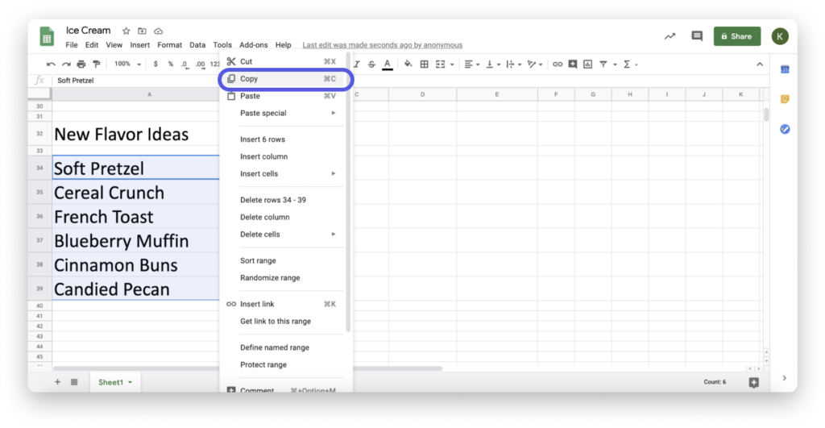
Task: Toggle strikethrough formatting in the toolbar
Action: [371, 64]
